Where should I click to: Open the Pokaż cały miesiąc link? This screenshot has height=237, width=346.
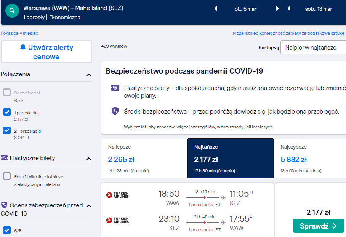coord(19,33)
